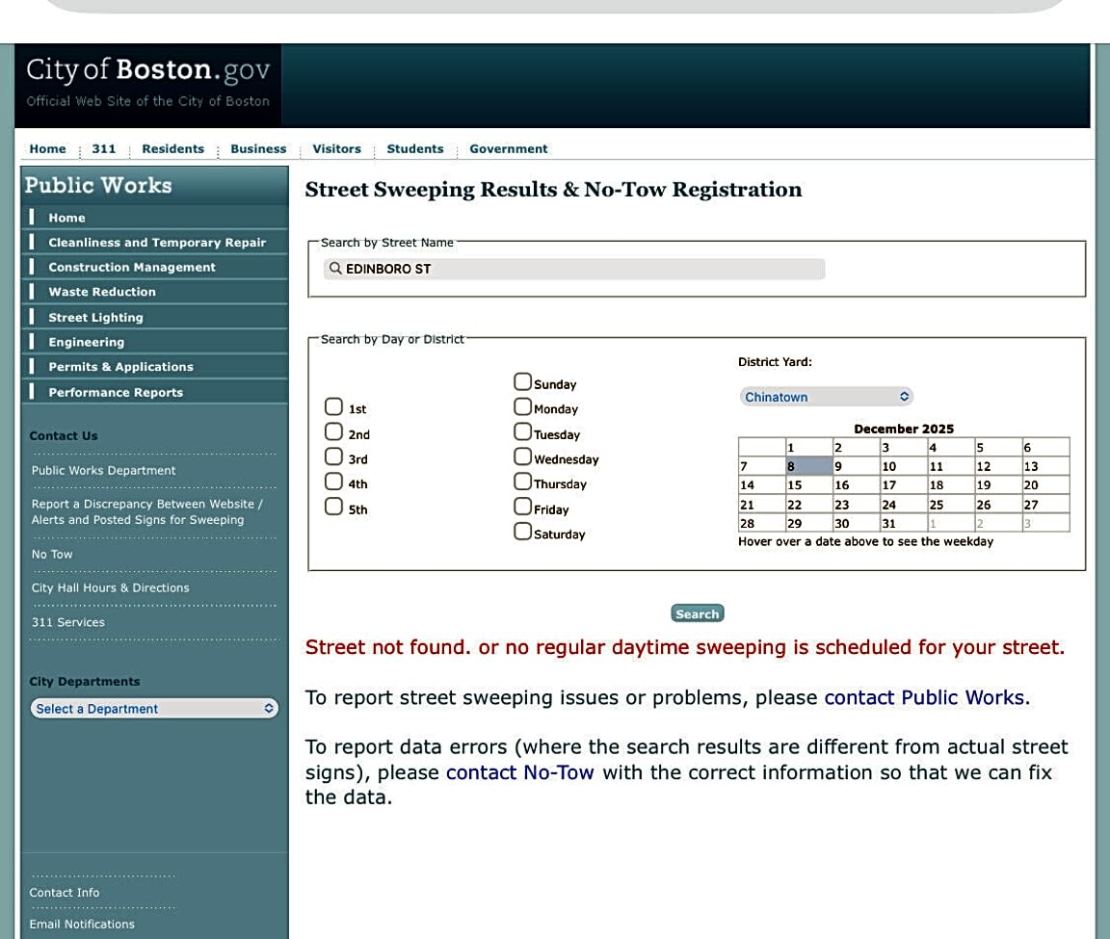This screenshot has height=939, width=1110.
Task: Open Street Lighting in Public Works sidebar
Action: [x=95, y=318]
